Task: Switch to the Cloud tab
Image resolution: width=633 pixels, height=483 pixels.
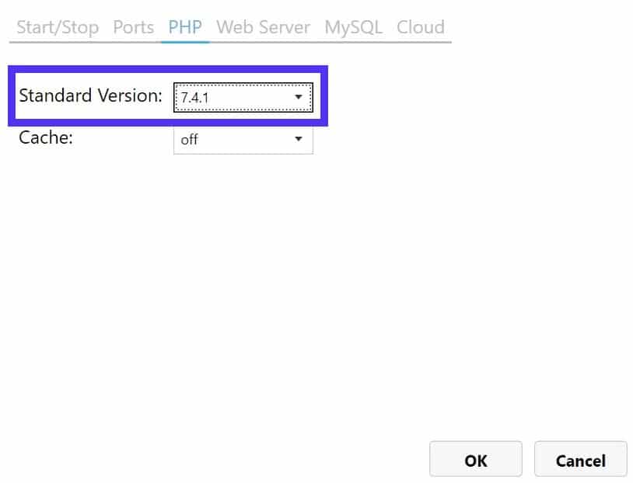Action: click(421, 27)
